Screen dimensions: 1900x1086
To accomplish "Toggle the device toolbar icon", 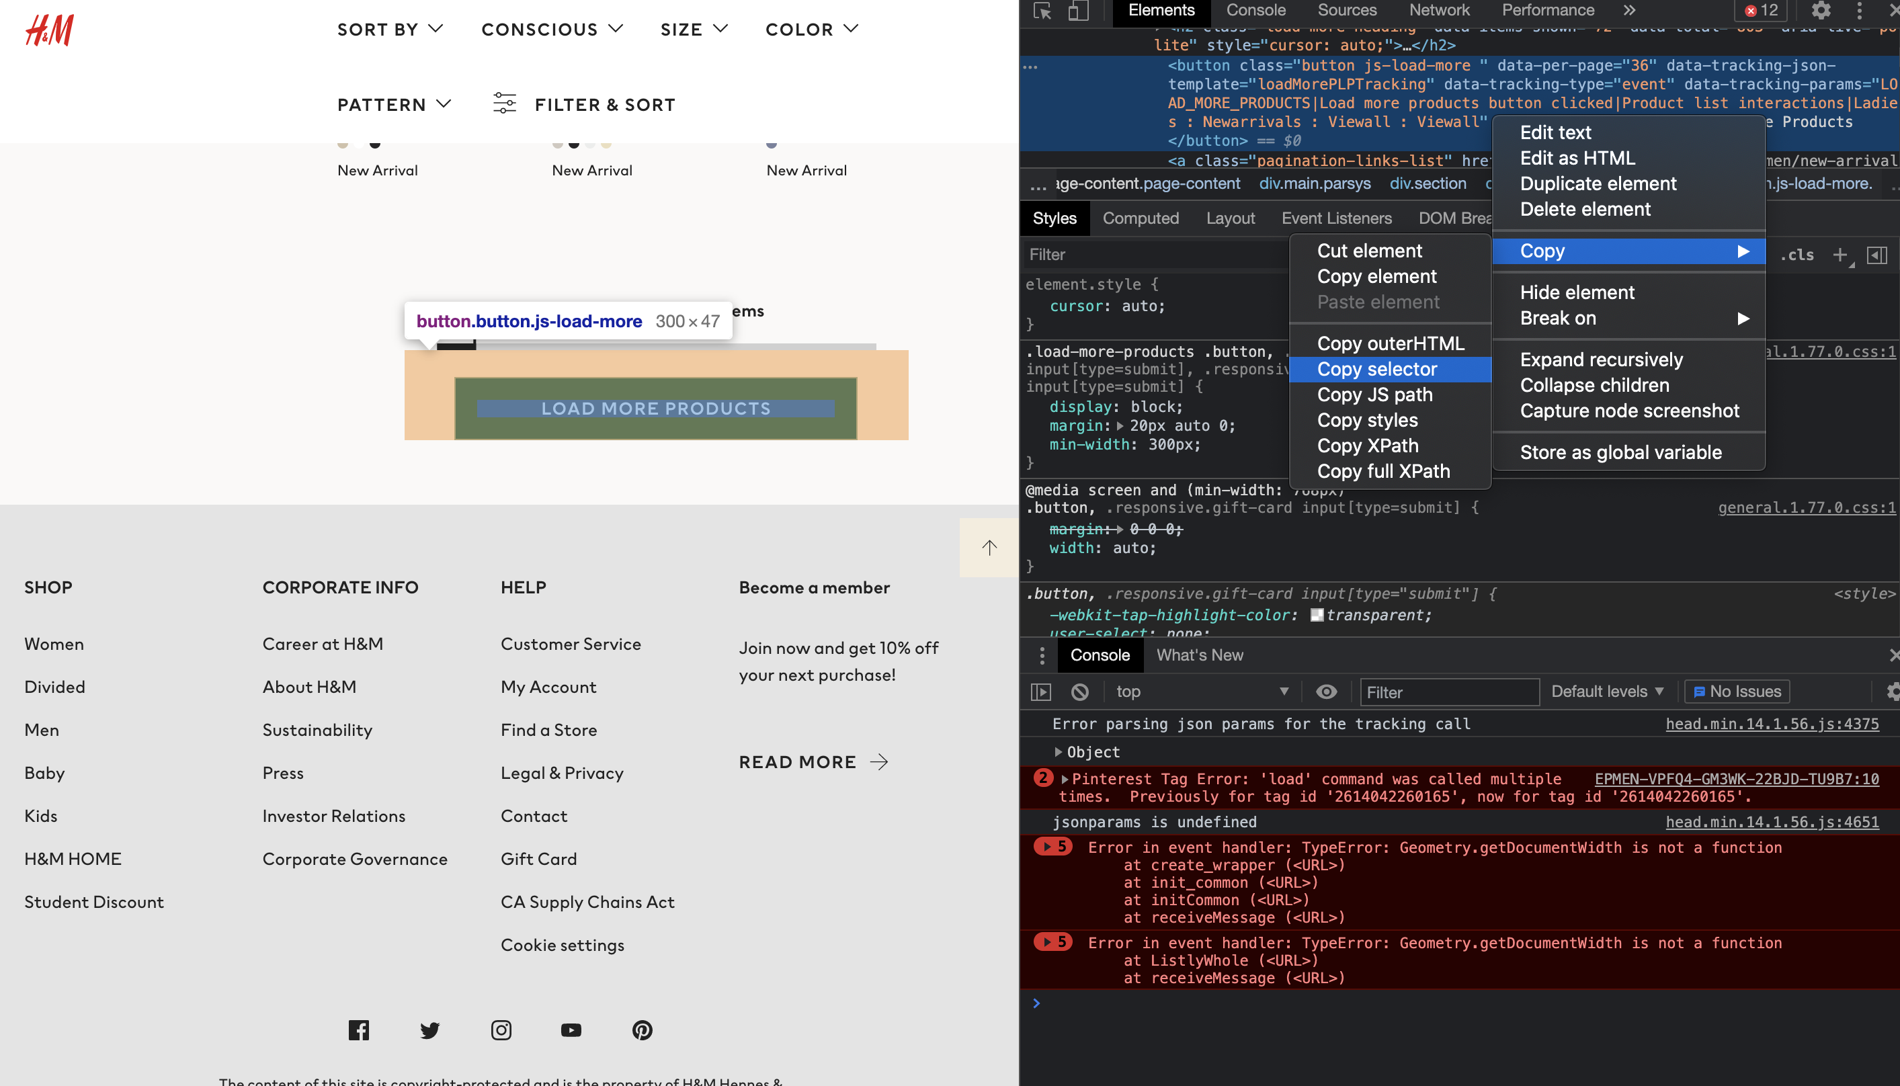I will [x=1077, y=11].
